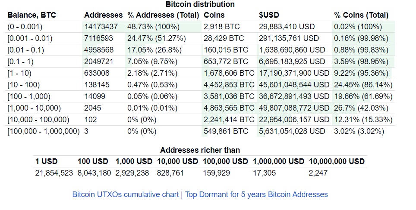Image resolution: width=416 pixels, height=210 pixels.
Task: Click the "1,000,000 USD" richer-than header
Action: pyautogui.click(x=278, y=161)
